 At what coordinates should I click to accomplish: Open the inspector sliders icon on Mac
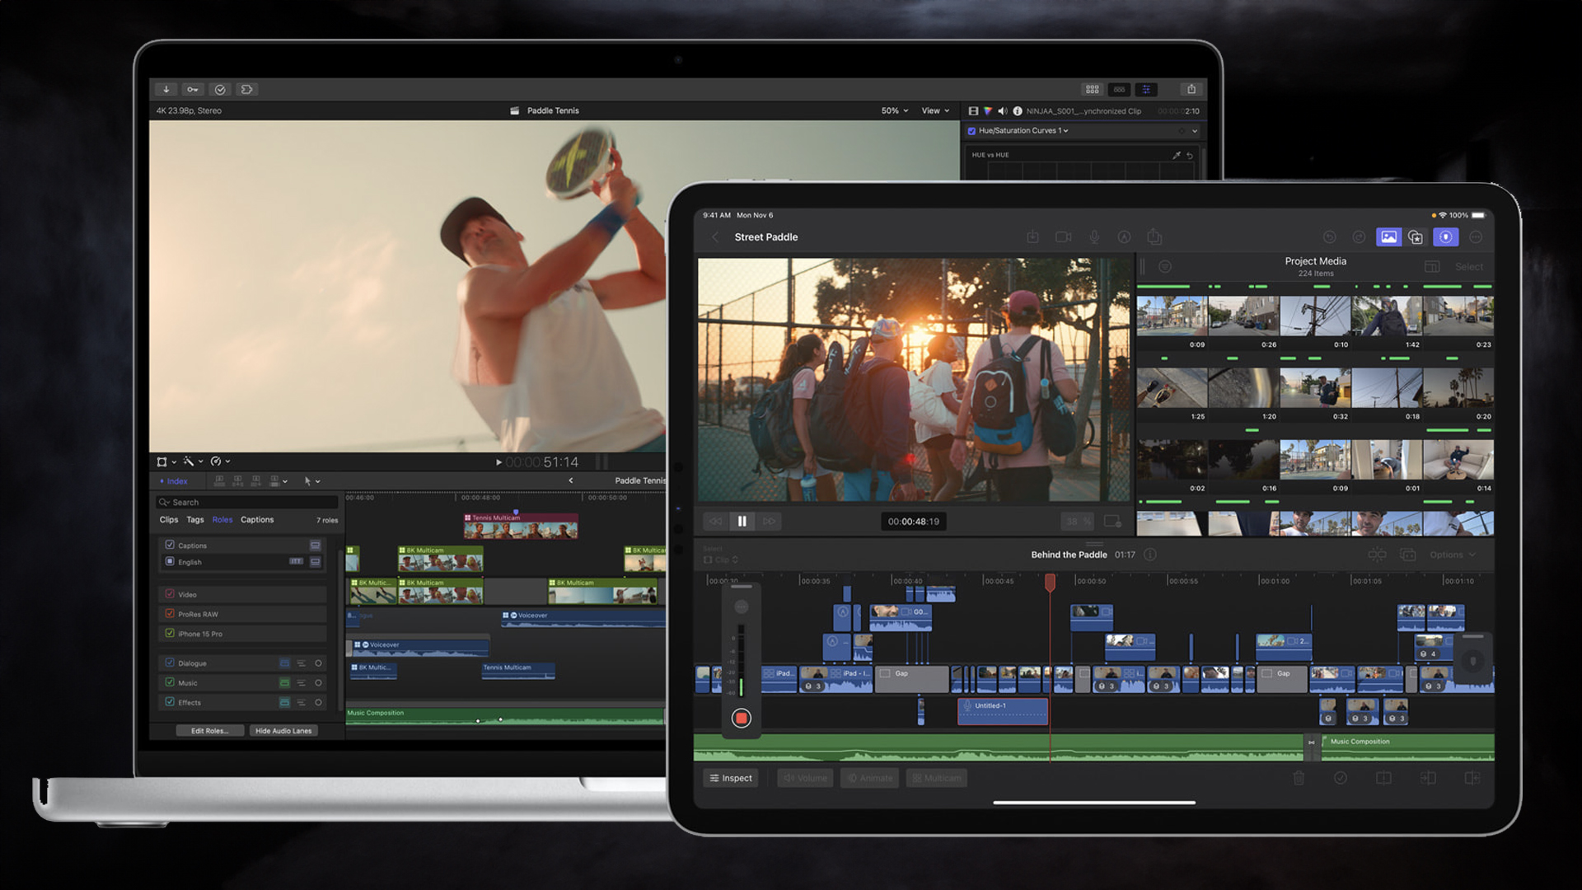pyautogui.click(x=1146, y=89)
